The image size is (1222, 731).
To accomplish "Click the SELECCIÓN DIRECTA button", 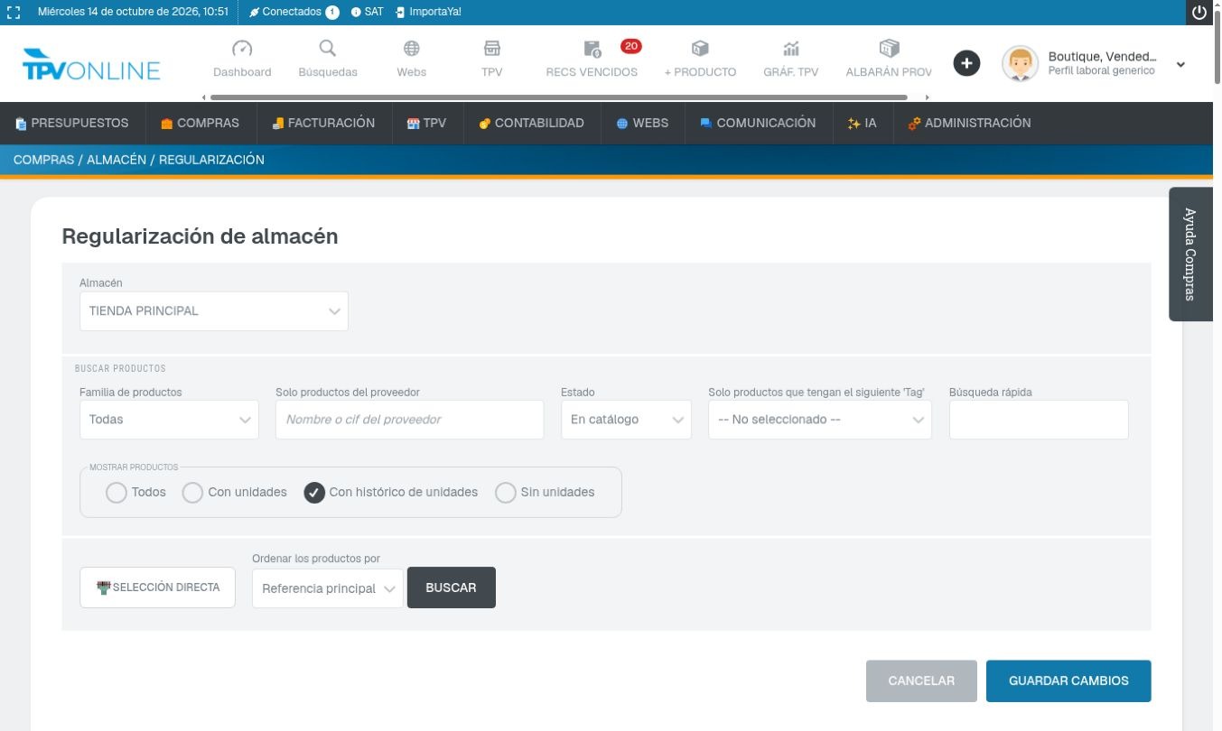I will pyautogui.click(x=158, y=588).
